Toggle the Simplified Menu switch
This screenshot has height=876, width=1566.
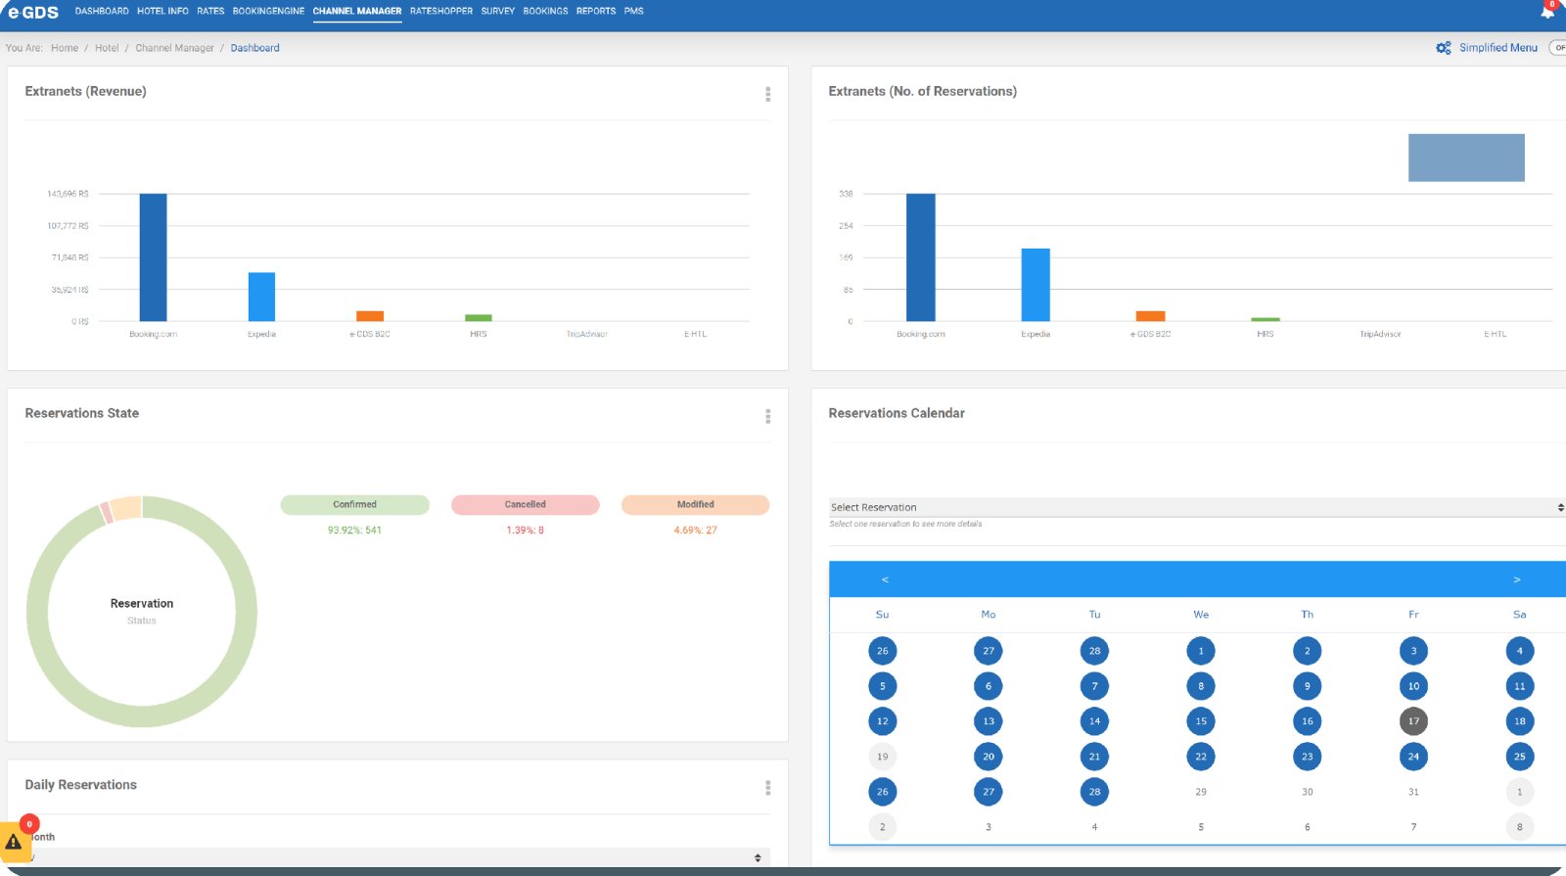tap(1557, 48)
